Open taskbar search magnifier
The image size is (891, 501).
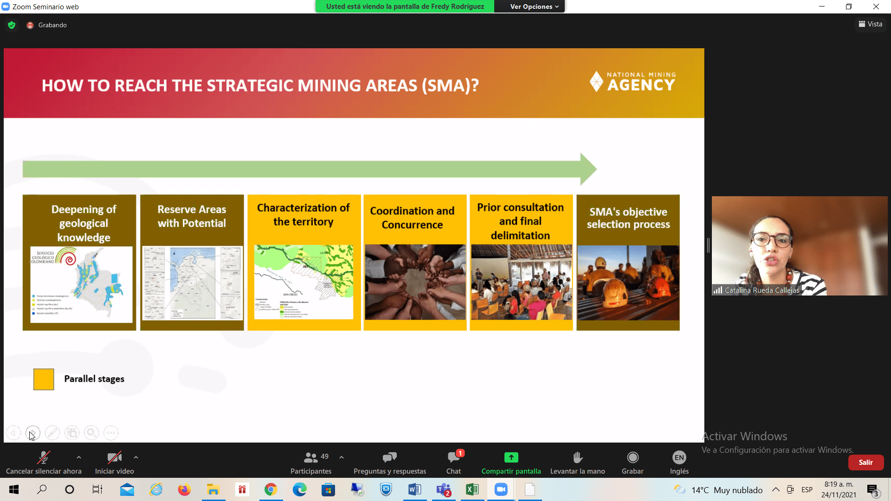pyautogui.click(x=42, y=489)
